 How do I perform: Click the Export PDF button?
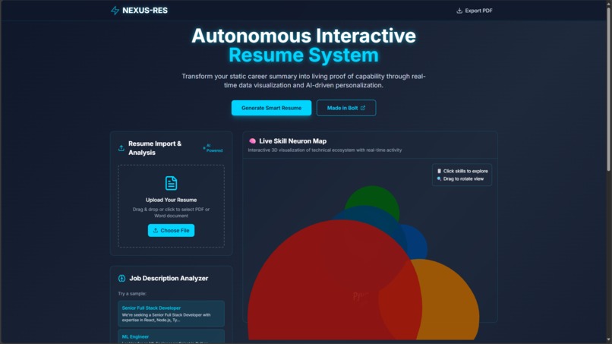coord(475,11)
